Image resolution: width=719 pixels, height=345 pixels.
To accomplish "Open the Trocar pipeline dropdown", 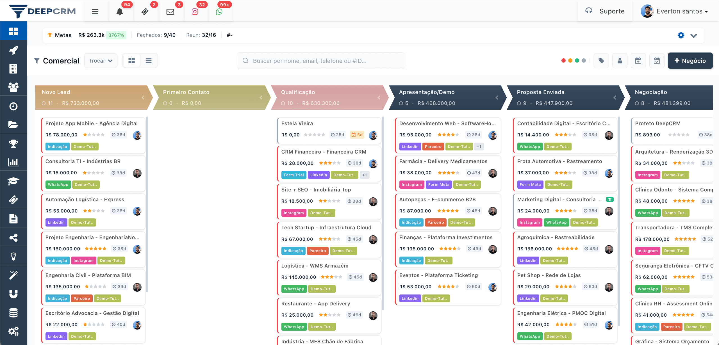I will point(100,60).
